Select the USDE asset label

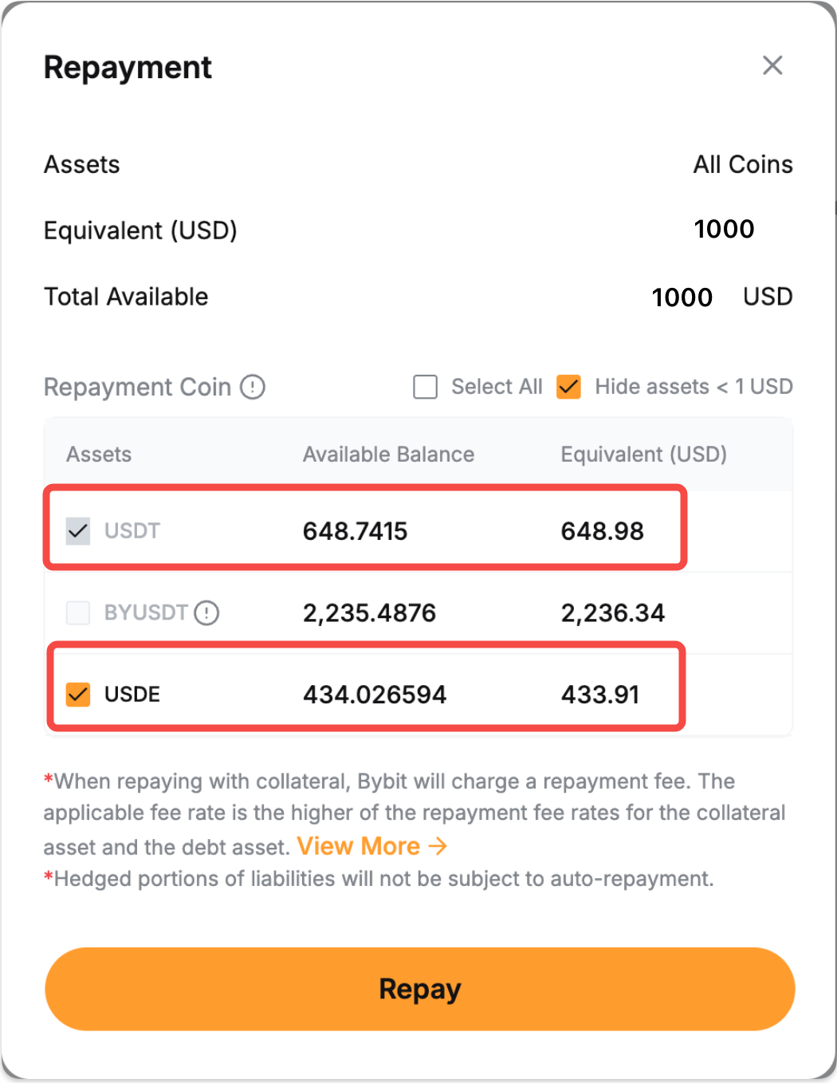click(x=132, y=695)
